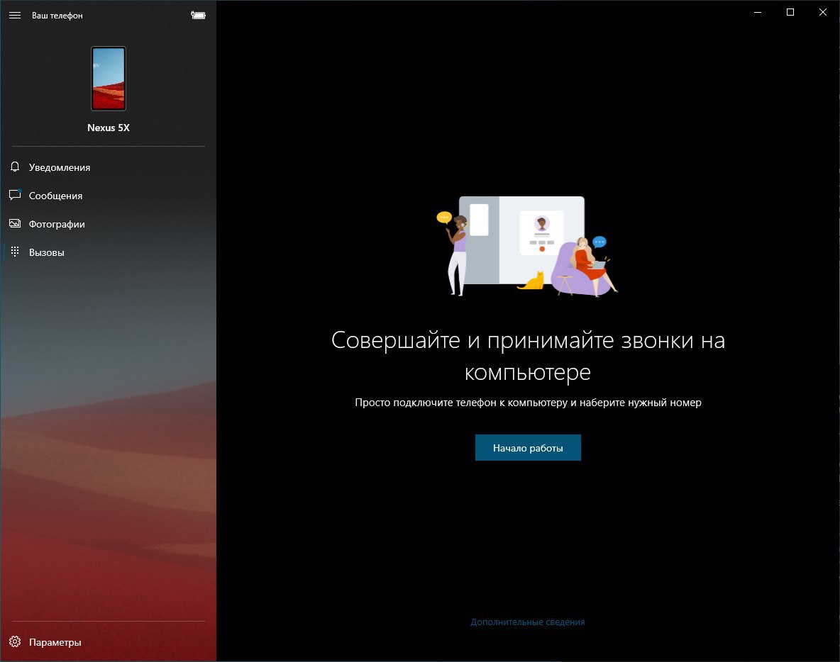840x662 pixels.
Task: Select the Вызовы tab
Action: [x=109, y=252]
